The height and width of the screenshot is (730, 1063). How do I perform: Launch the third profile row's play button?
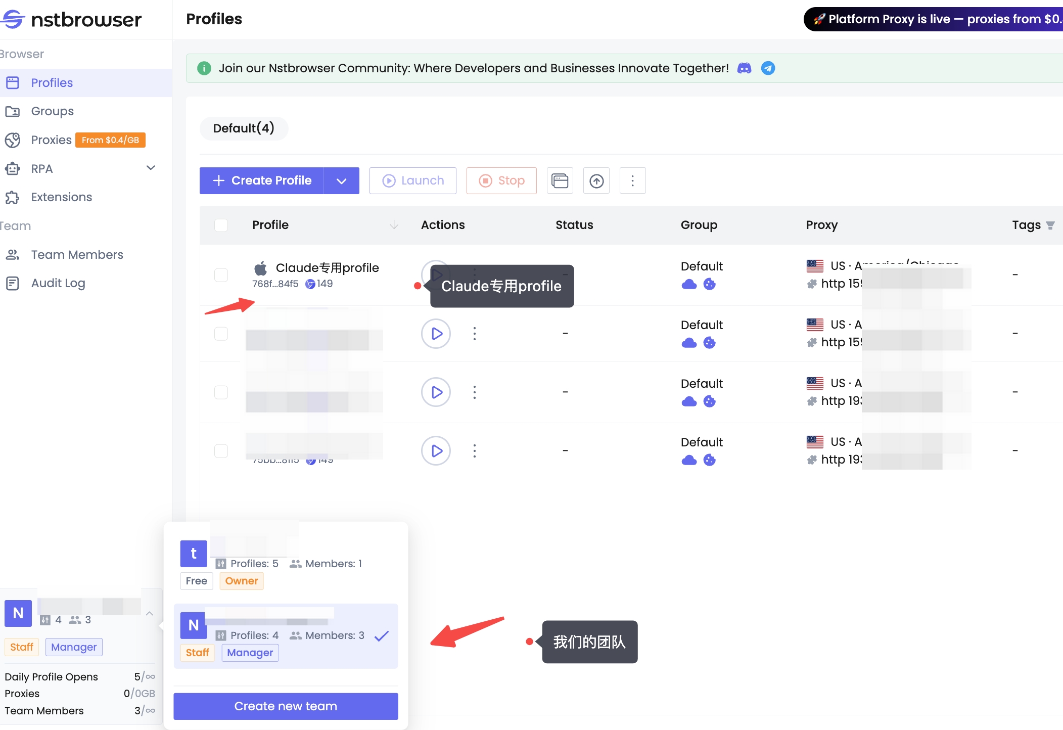[436, 392]
